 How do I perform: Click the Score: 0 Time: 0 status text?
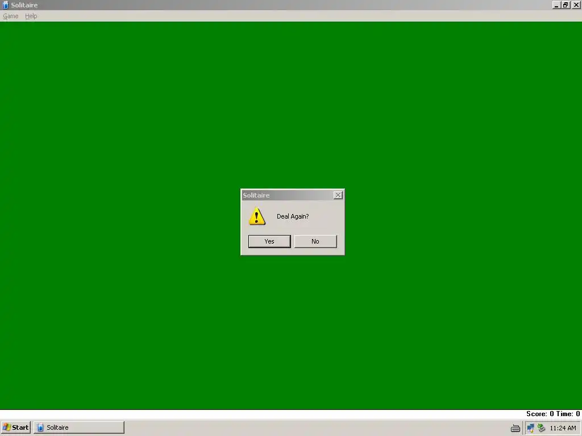point(552,414)
